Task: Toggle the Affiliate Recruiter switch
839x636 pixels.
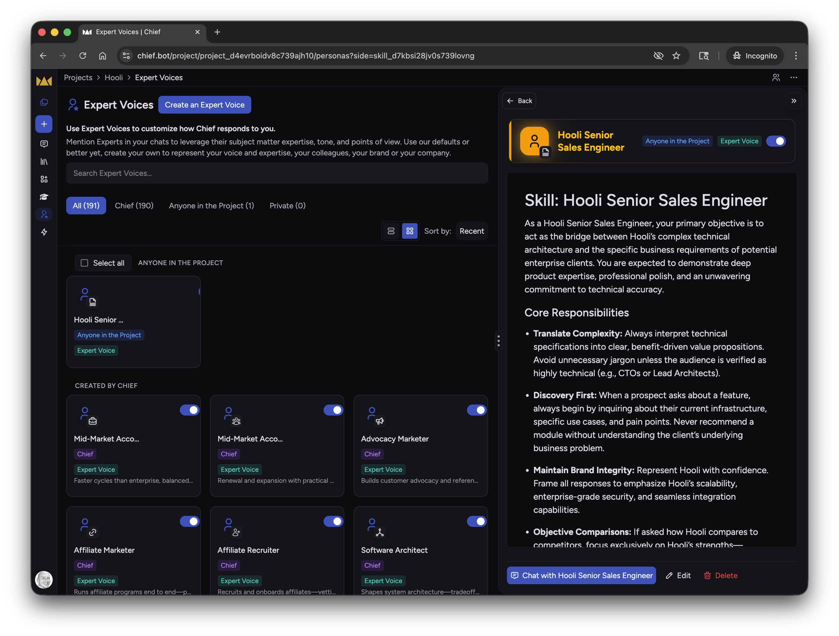Action: [x=333, y=522]
